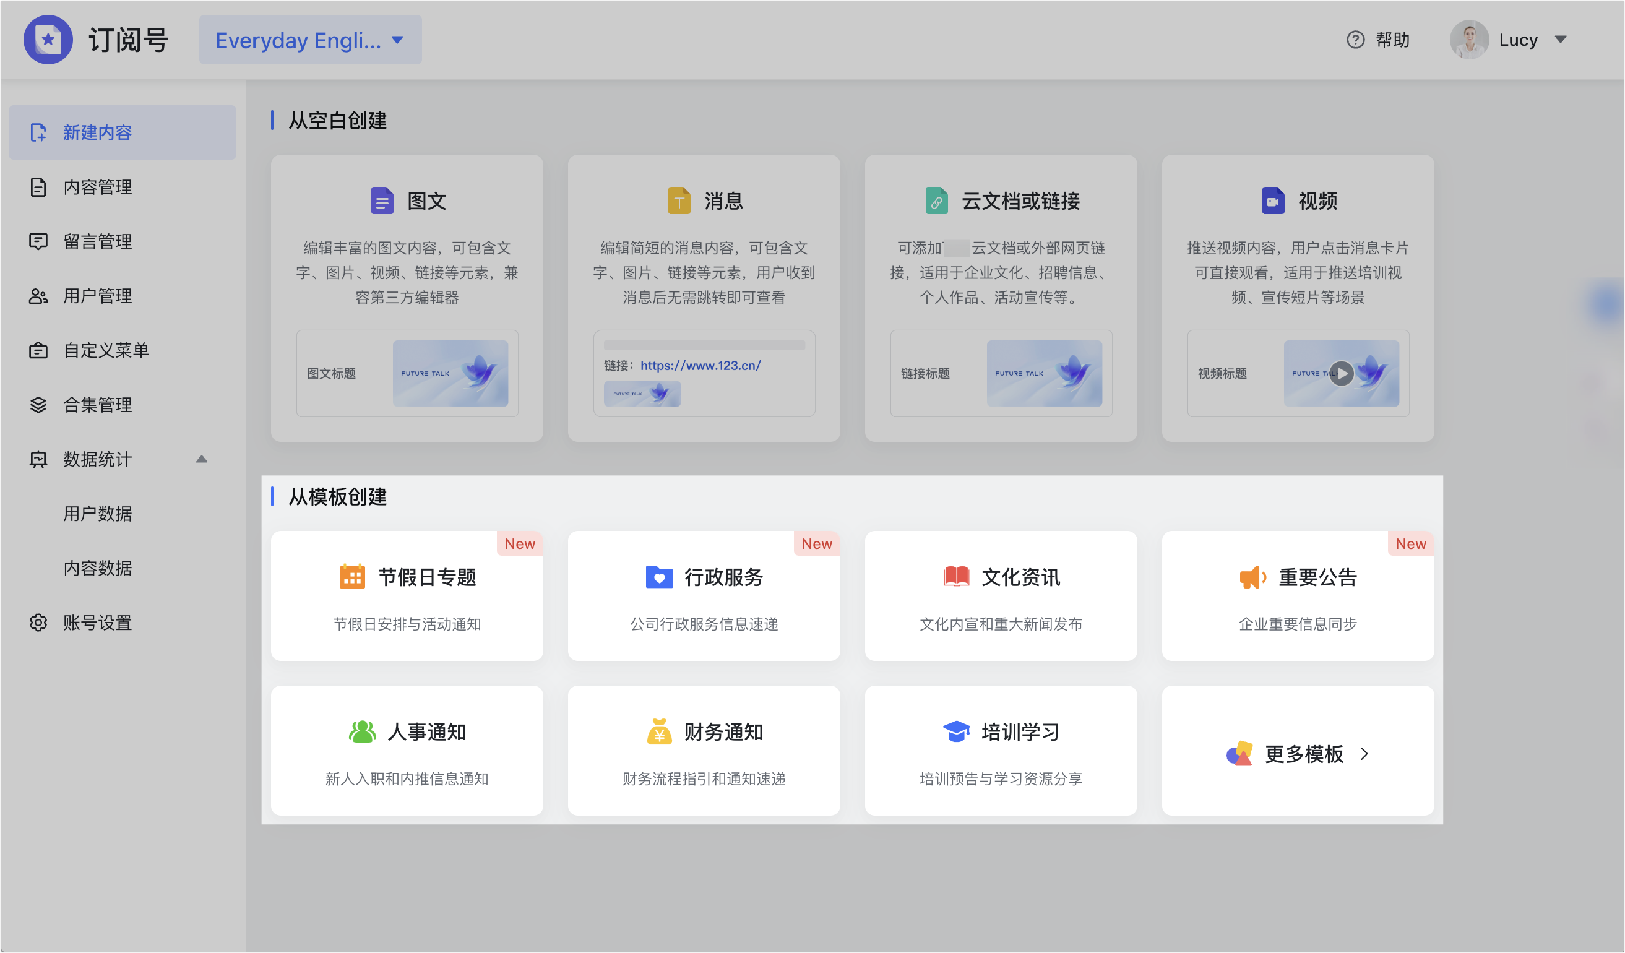Click the 培训学习 graduation cap icon
This screenshot has height=953, width=1625.
tap(956, 732)
